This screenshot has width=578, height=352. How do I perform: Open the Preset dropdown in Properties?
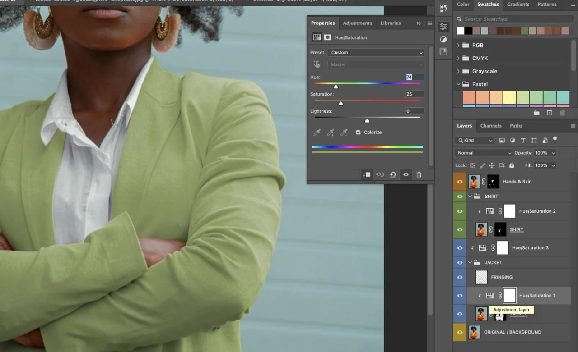pyautogui.click(x=376, y=52)
